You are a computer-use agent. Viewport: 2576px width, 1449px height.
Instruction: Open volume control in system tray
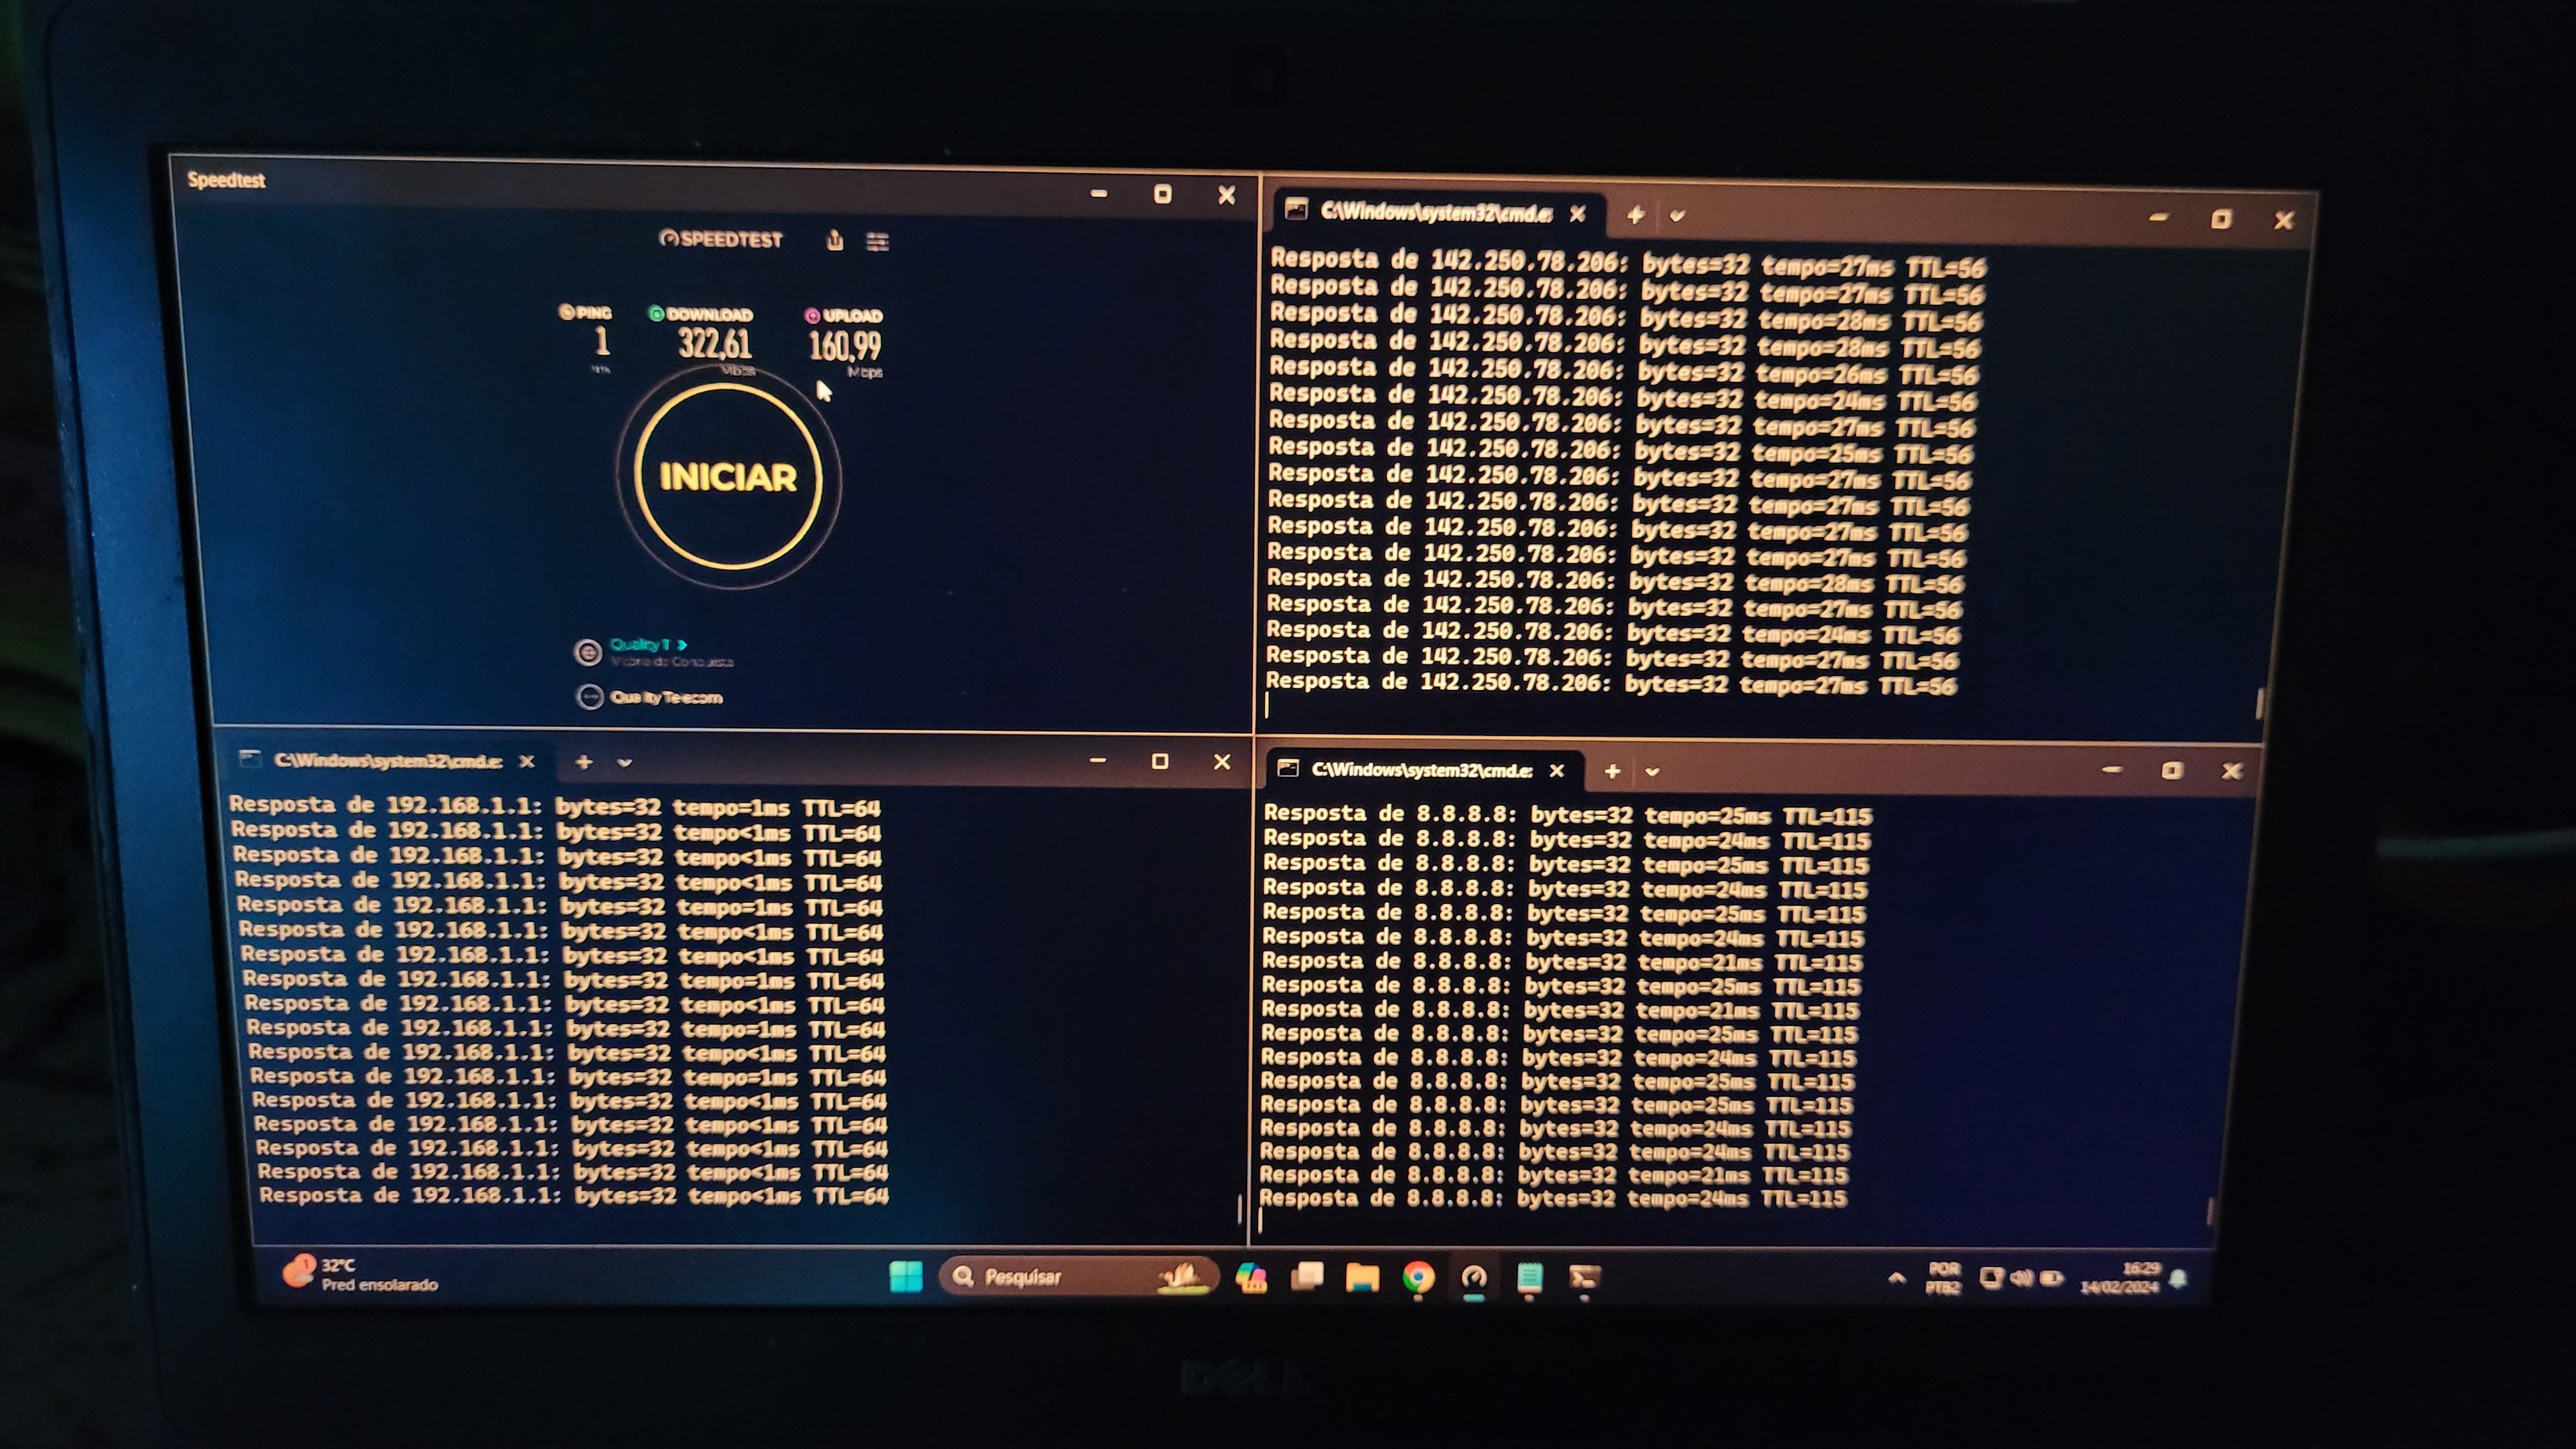coord(2021,1277)
